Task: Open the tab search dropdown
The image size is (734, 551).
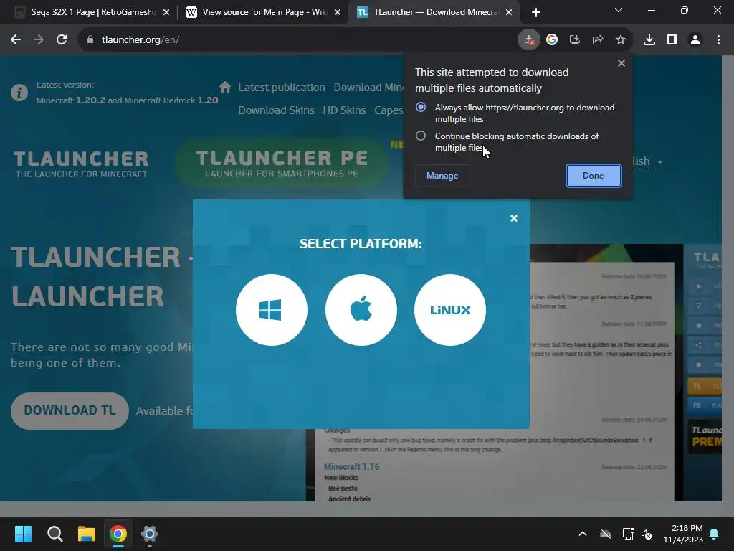Action: 619,10
